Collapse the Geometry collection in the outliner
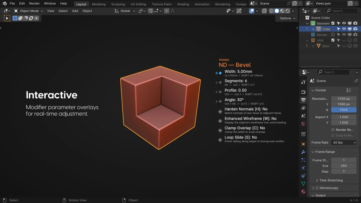 coord(307,23)
